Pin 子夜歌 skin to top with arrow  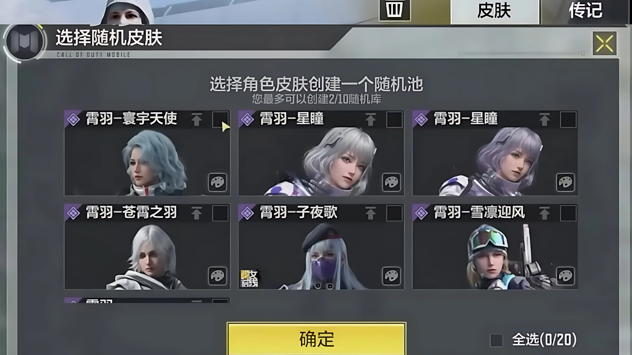(x=370, y=213)
